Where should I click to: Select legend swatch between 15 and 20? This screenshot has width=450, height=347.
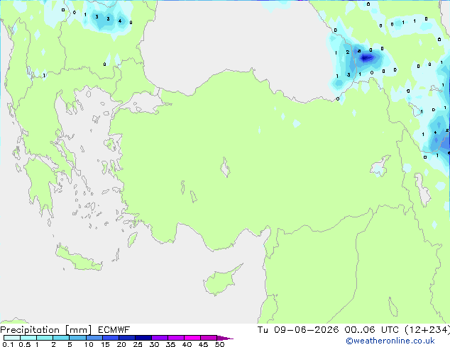[110, 338]
